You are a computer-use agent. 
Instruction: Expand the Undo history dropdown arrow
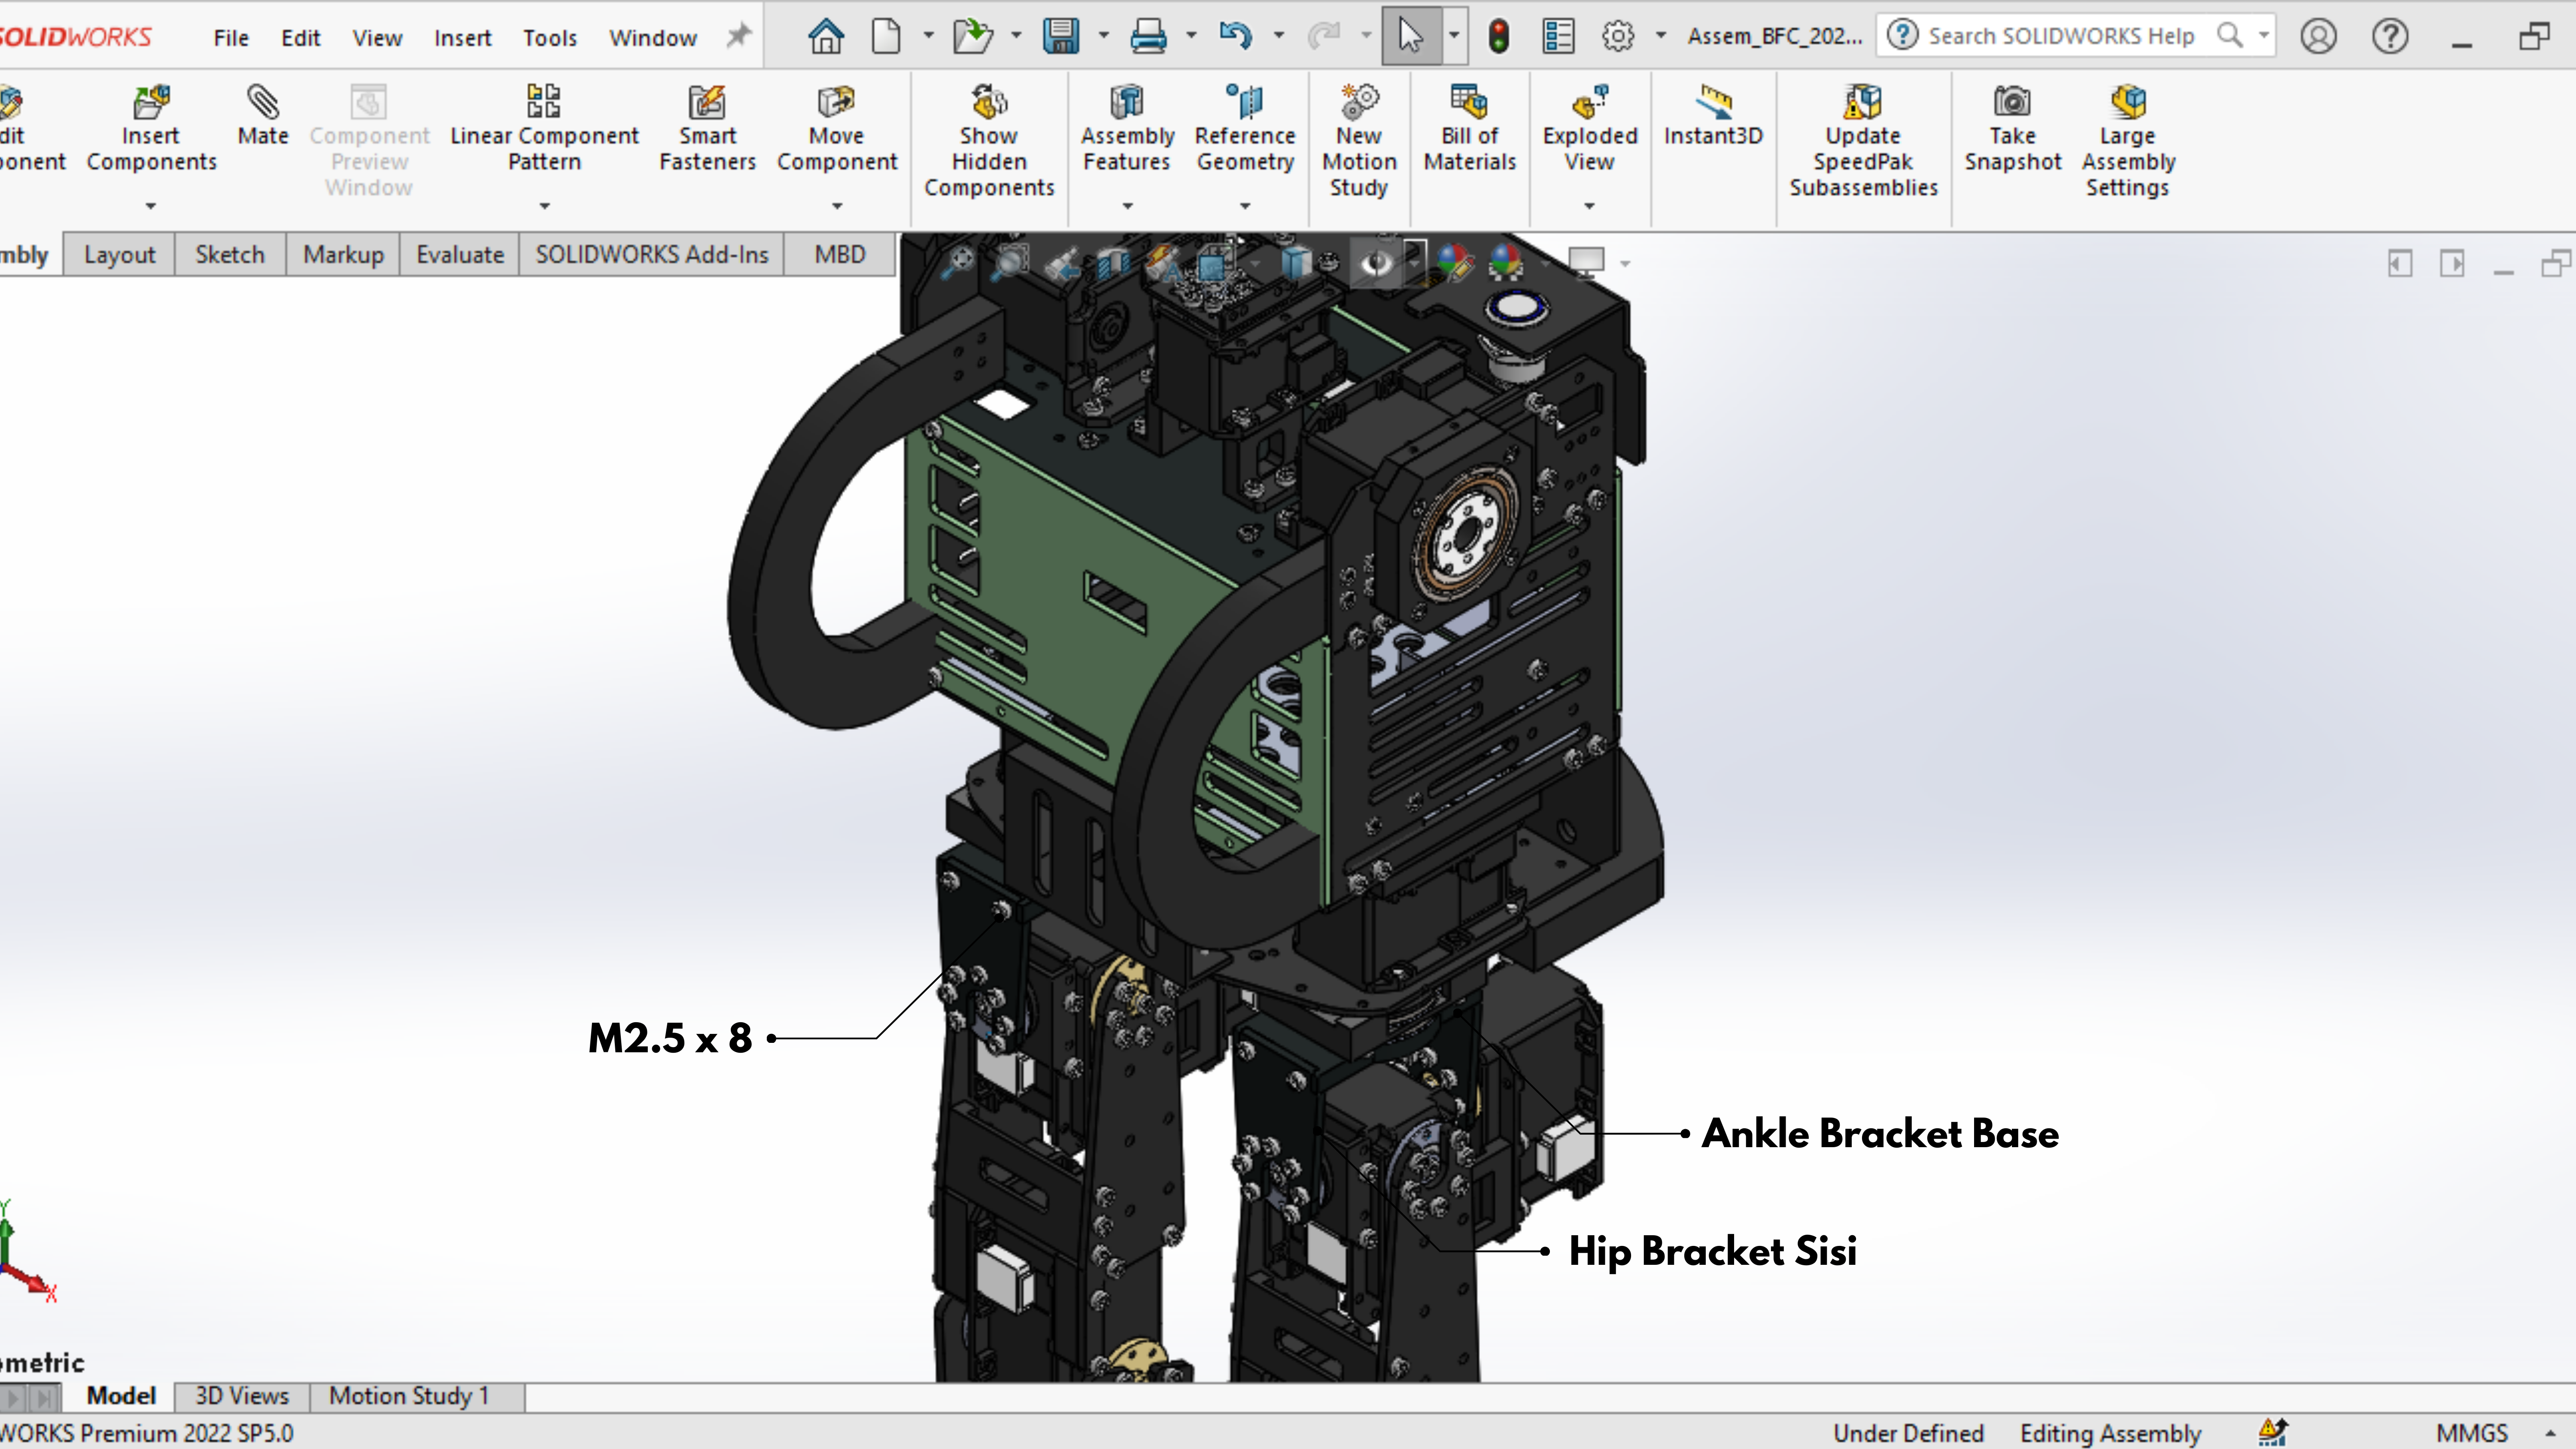point(1279,36)
